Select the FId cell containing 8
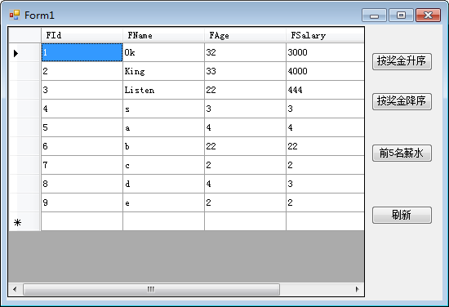 coord(82,184)
